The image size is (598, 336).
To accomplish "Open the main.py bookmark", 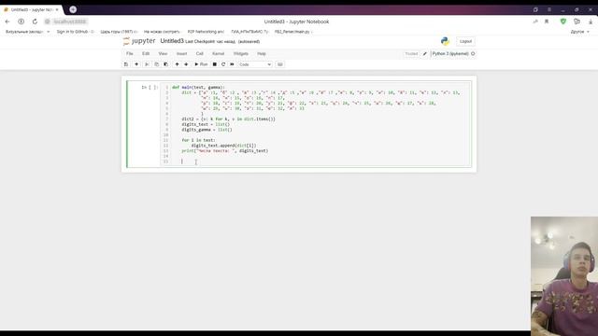I will coord(293,32).
